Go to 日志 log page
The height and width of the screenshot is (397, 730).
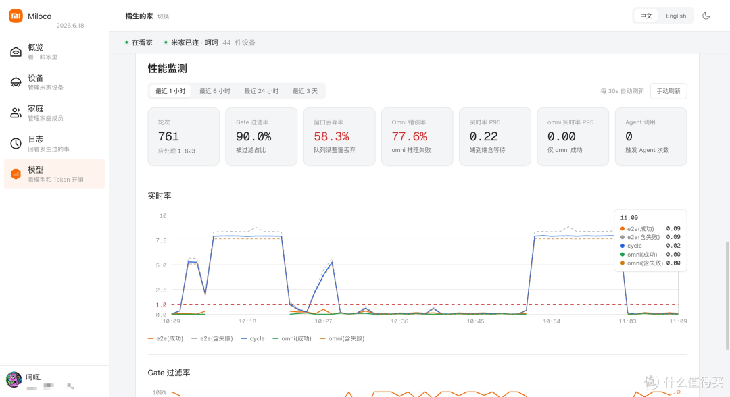55,143
